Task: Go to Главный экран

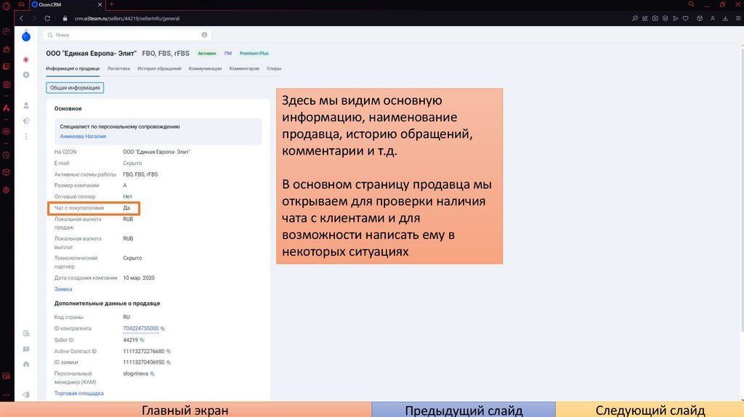Action: pos(185,410)
